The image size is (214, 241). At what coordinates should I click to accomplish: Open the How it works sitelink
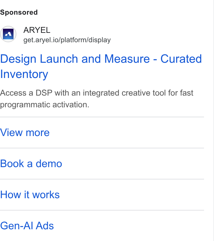(x=30, y=195)
